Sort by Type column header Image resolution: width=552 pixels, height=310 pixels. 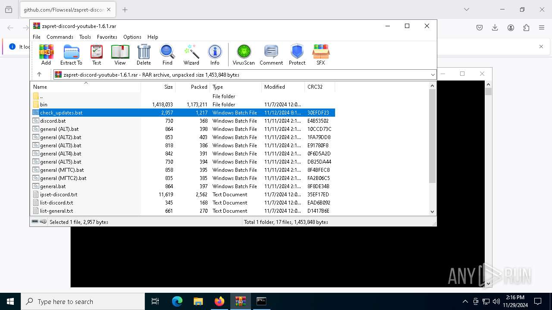coord(235,87)
